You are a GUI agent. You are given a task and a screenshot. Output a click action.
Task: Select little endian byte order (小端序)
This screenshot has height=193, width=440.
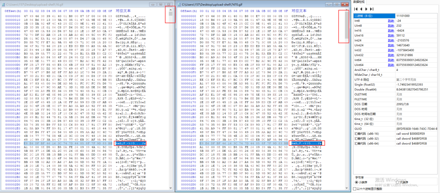pyautogui.click(x=356, y=182)
